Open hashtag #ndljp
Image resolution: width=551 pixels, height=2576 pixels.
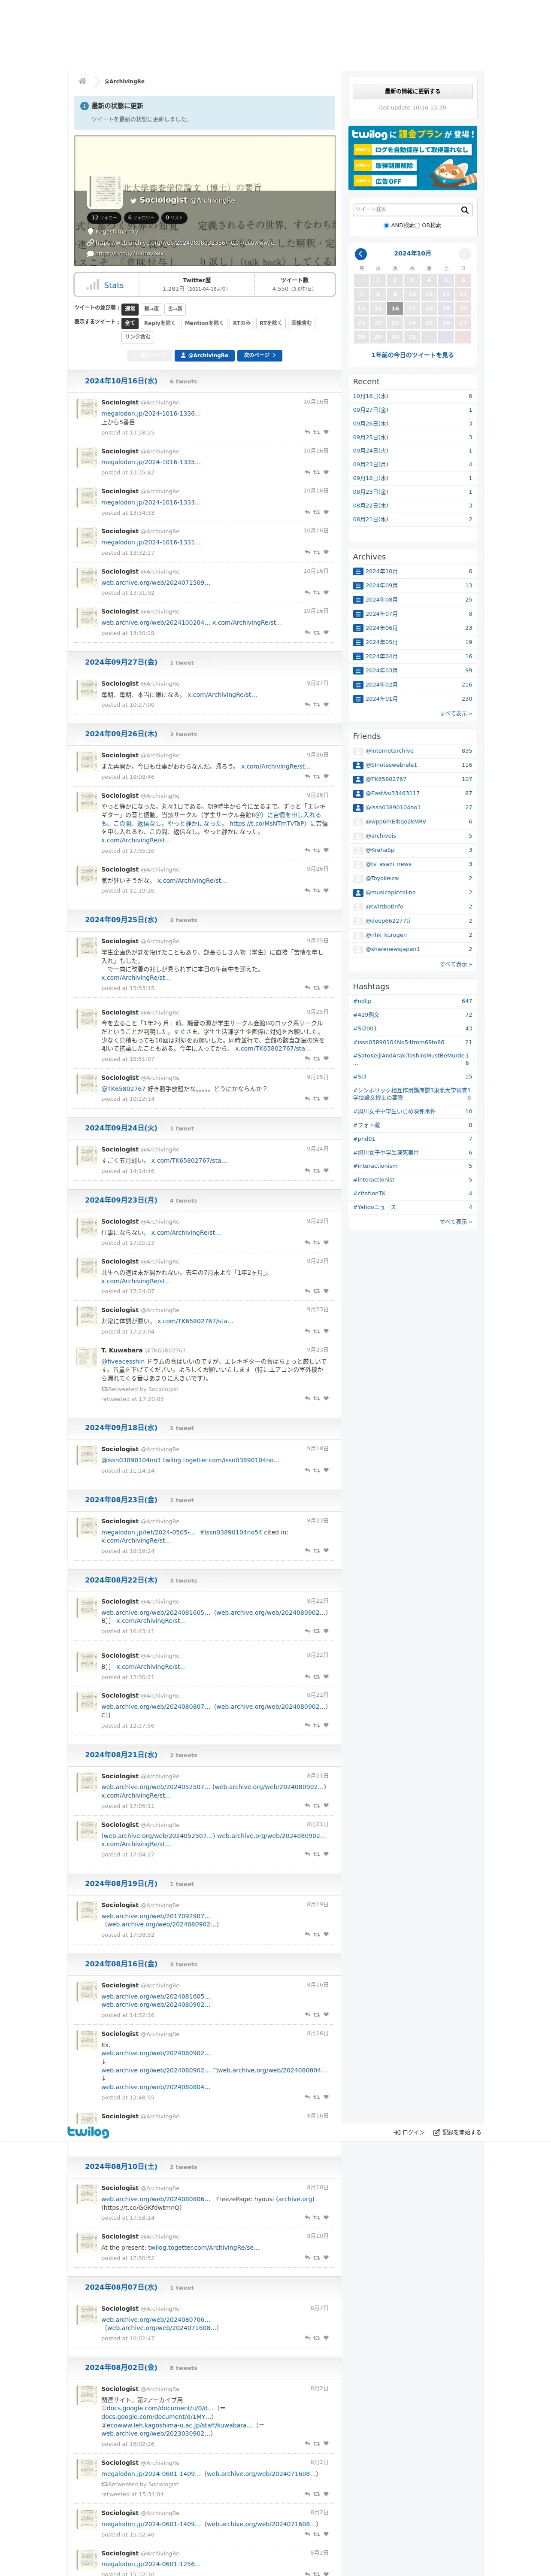pos(362,1001)
